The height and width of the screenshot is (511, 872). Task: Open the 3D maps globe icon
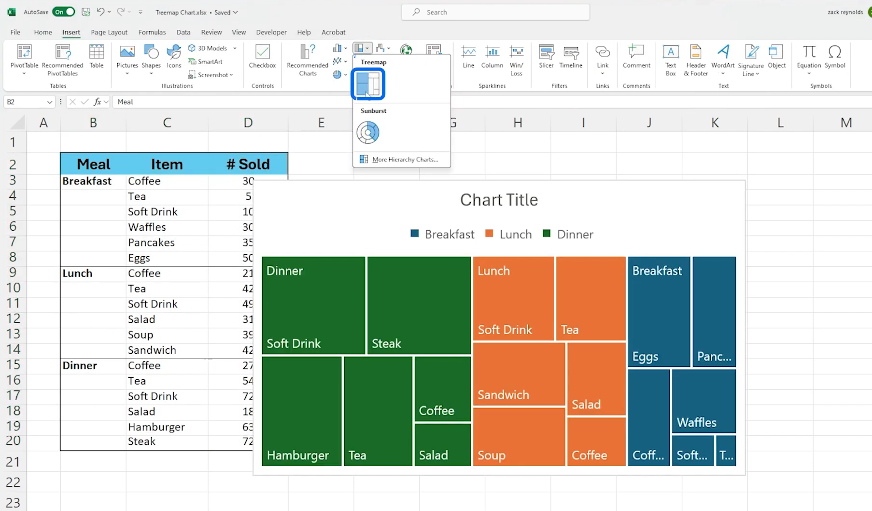point(407,49)
